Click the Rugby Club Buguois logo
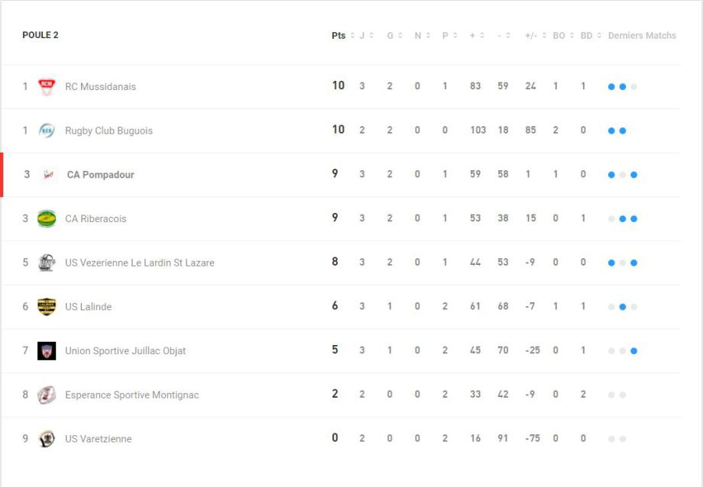 (47, 131)
